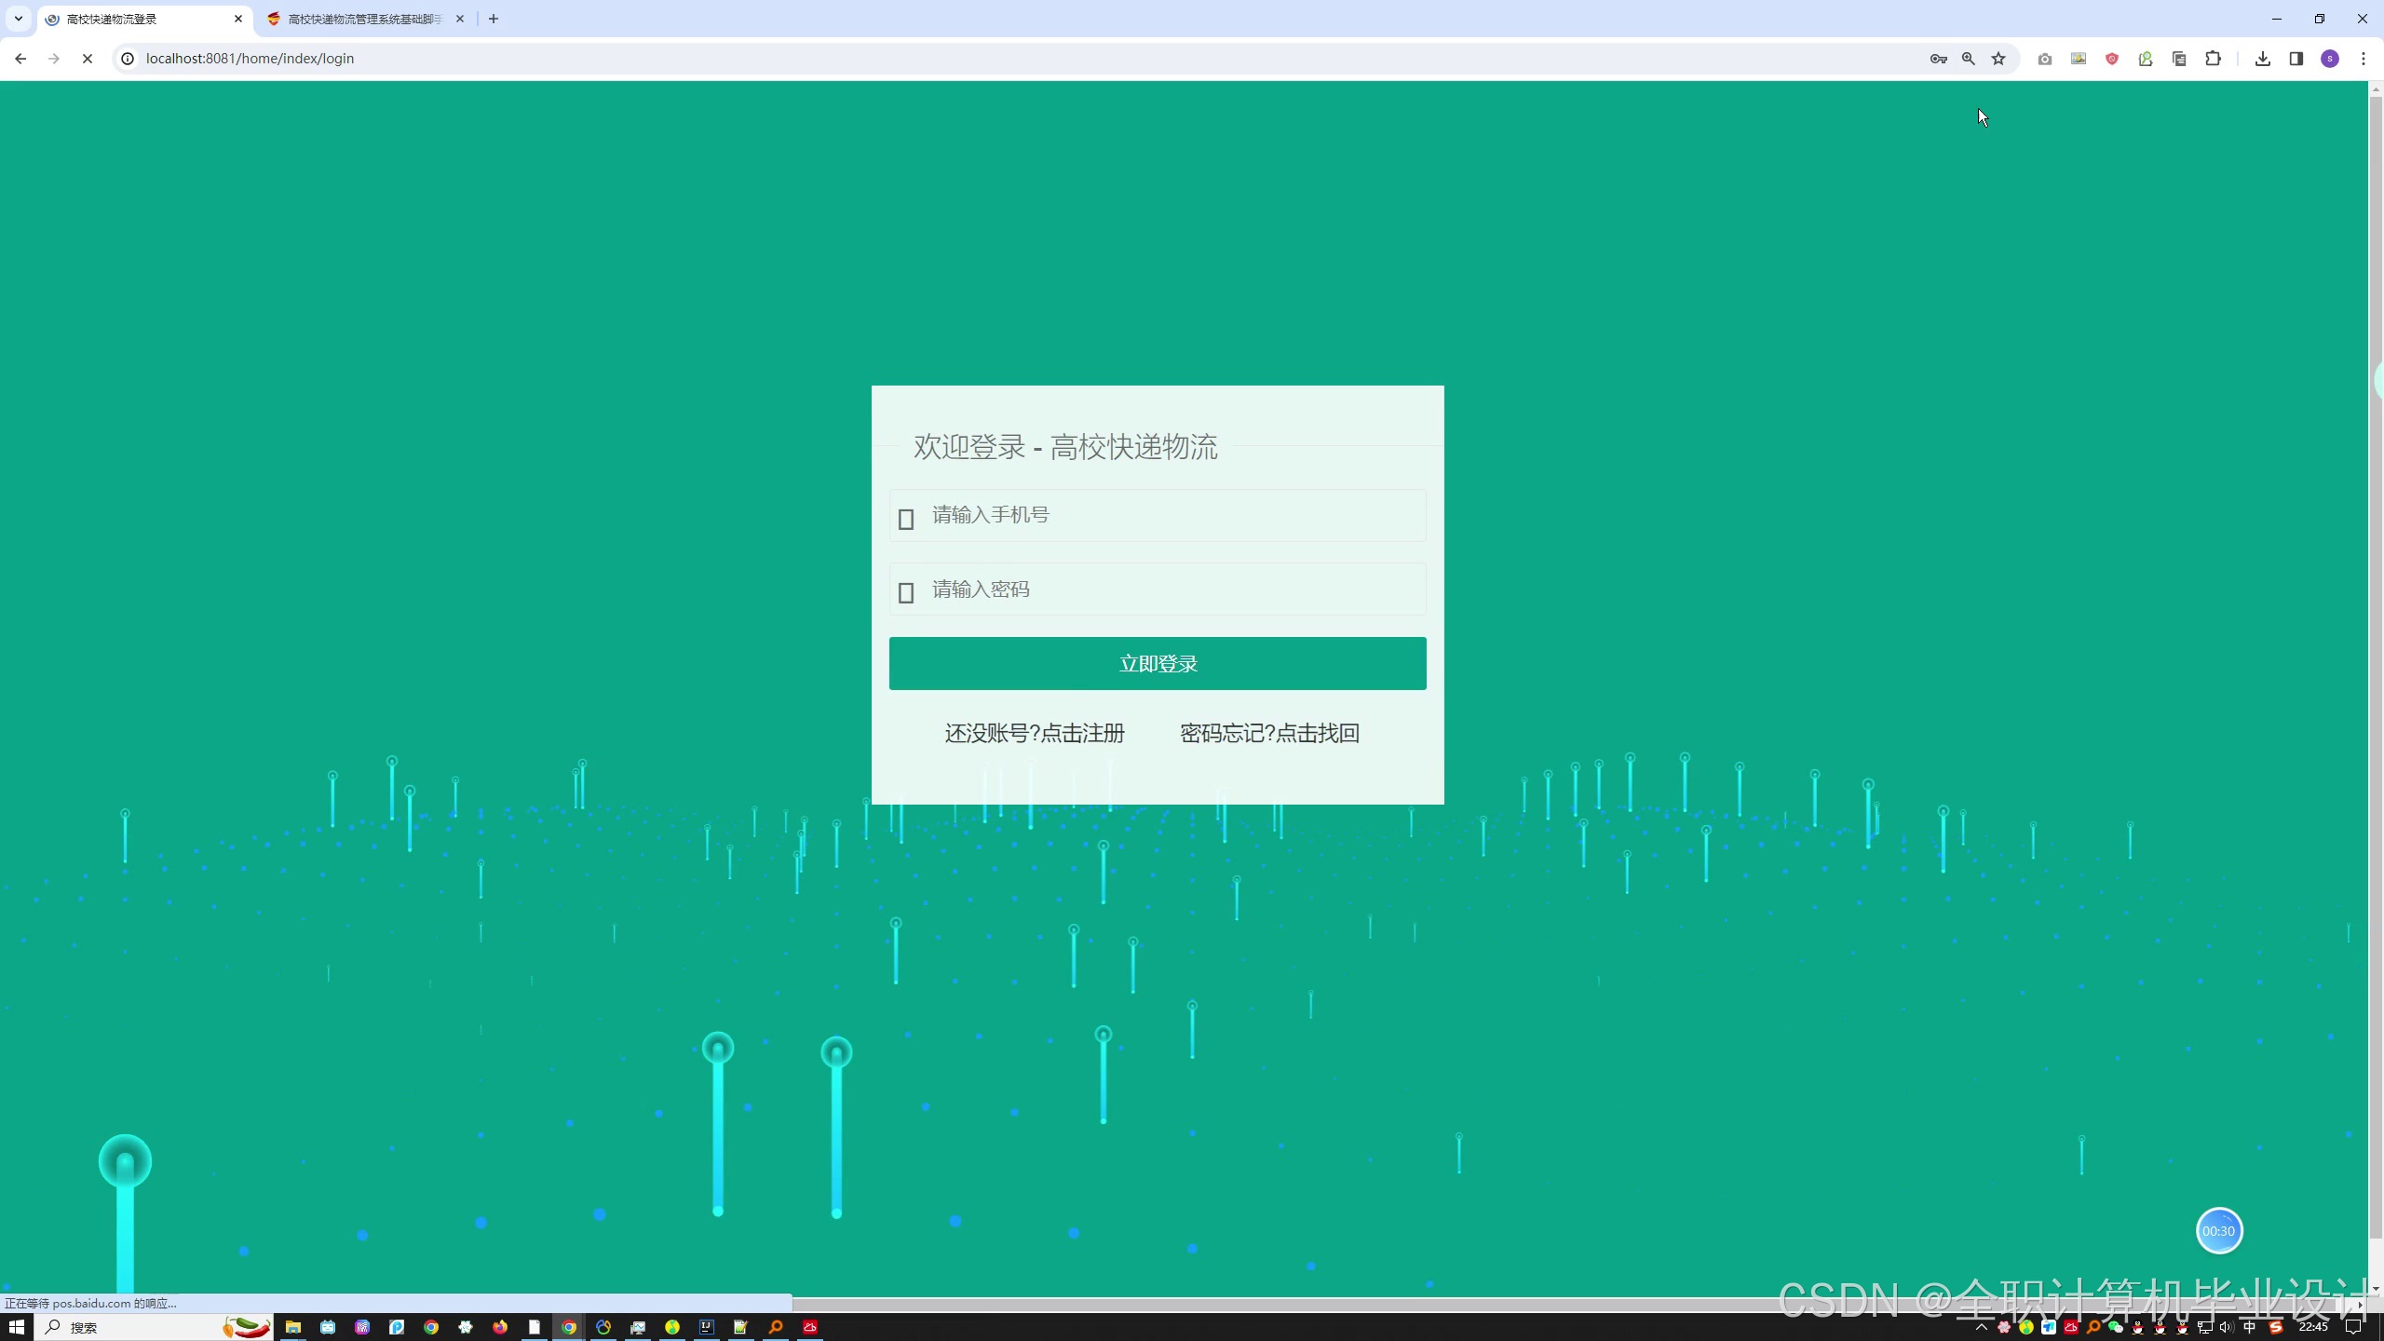Open the tab search dropdown arrow
The width and height of the screenshot is (2384, 1341).
(18, 19)
